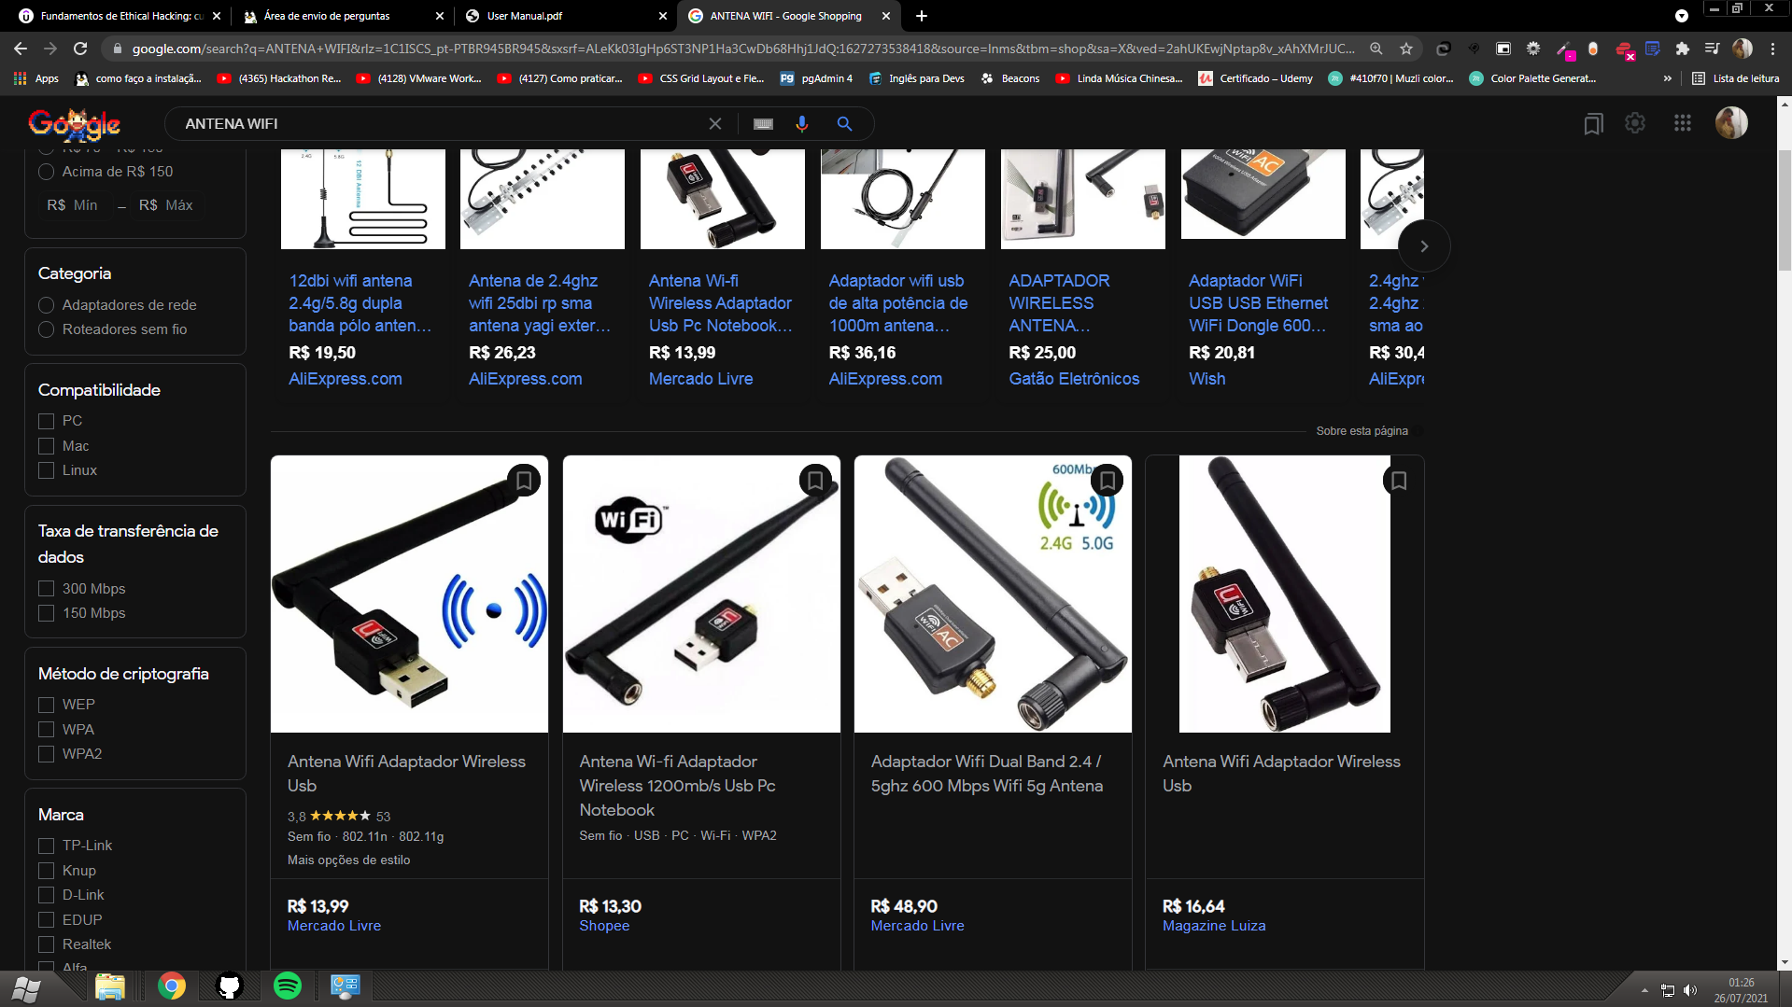Switch to the Área de envio de perguntas tab
This screenshot has width=1792, height=1007.
point(341,16)
